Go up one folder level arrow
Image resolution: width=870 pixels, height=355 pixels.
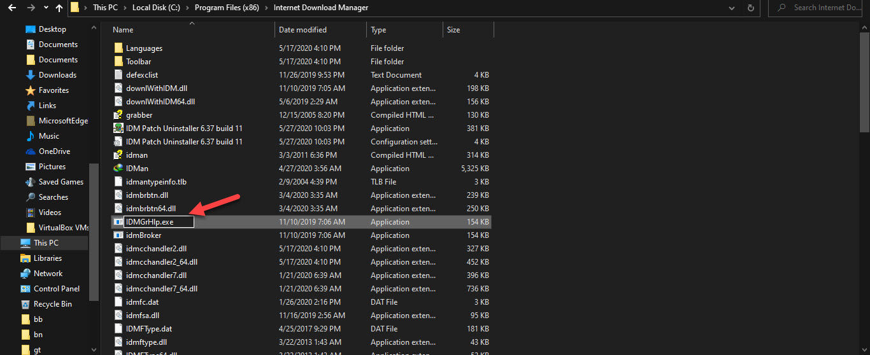[59, 8]
